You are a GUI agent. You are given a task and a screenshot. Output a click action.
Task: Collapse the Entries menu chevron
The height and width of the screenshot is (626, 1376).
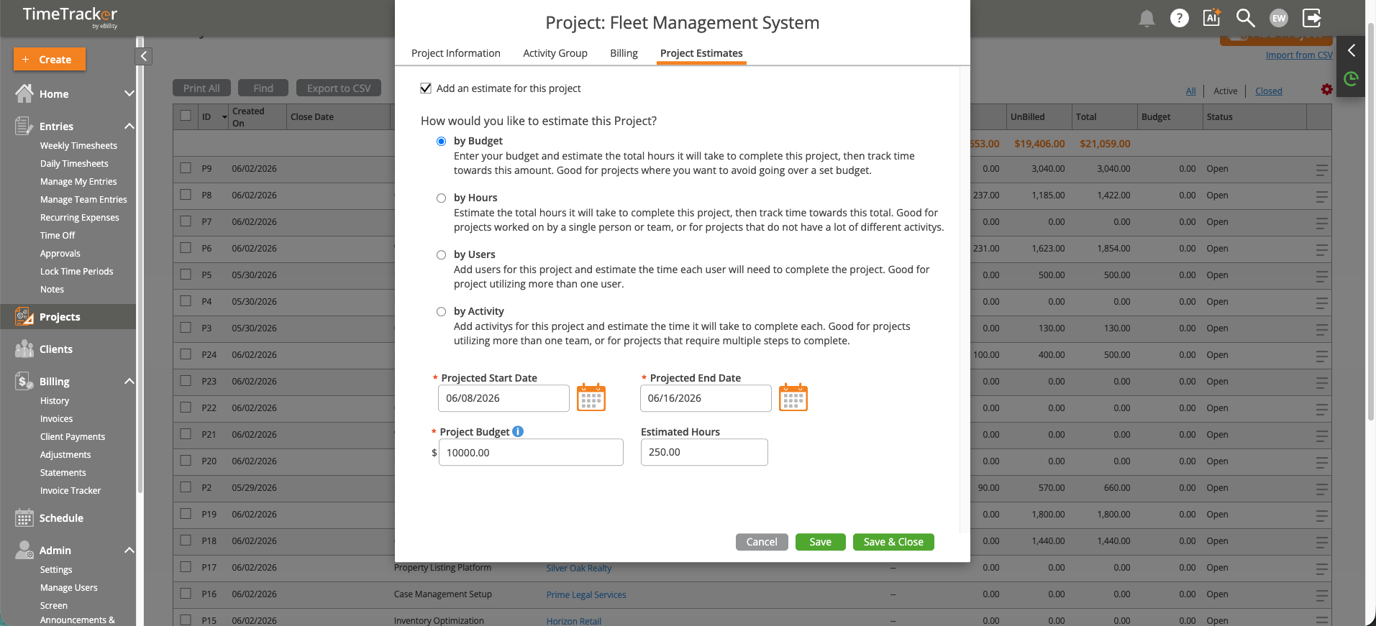point(129,126)
